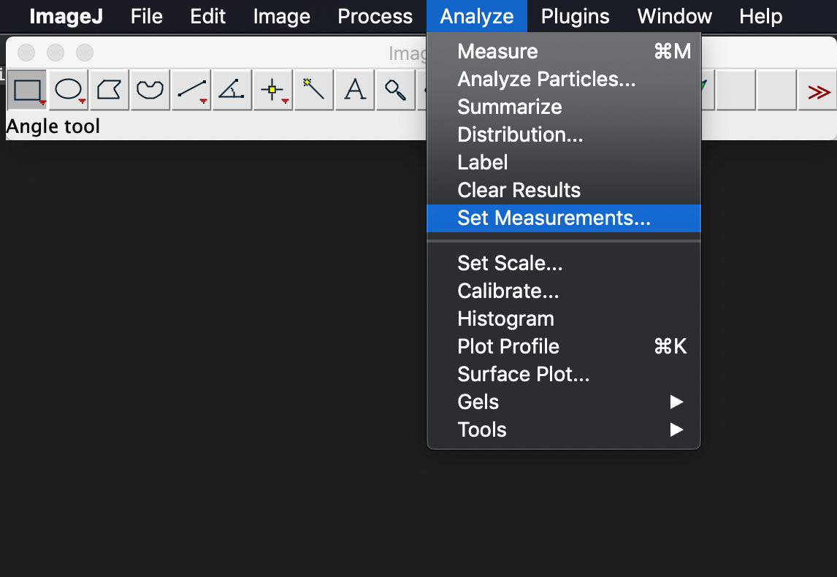Click Clear Results menu entry
Image resolution: width=837 pixels, height=577 pixels.
coord(519,190)
